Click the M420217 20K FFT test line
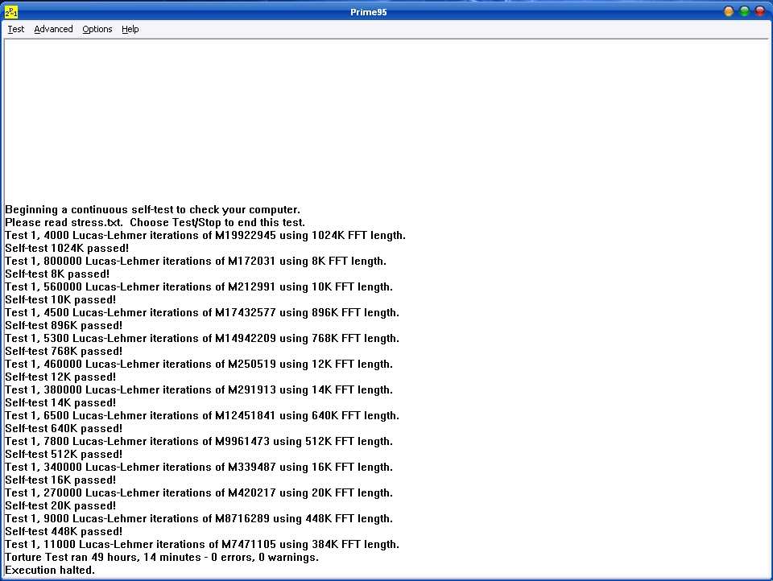 (x=199, y=492)
